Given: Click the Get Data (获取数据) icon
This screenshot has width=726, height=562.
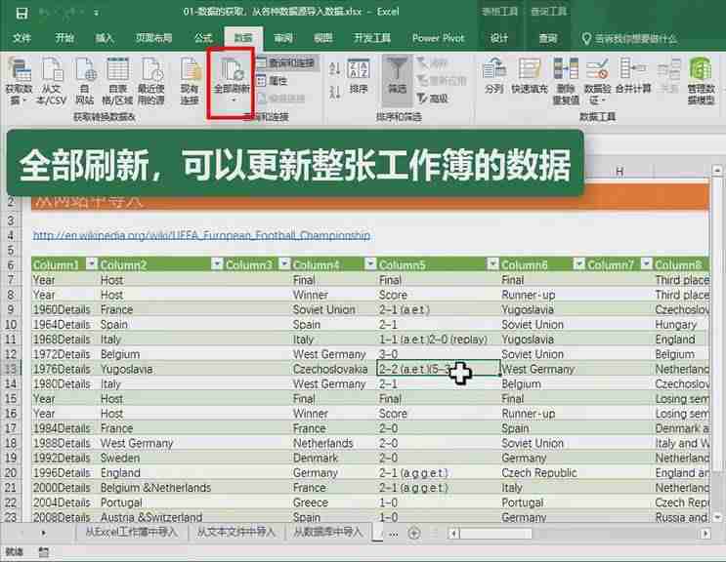Looking at the screenshot, I should click(20, 80).
